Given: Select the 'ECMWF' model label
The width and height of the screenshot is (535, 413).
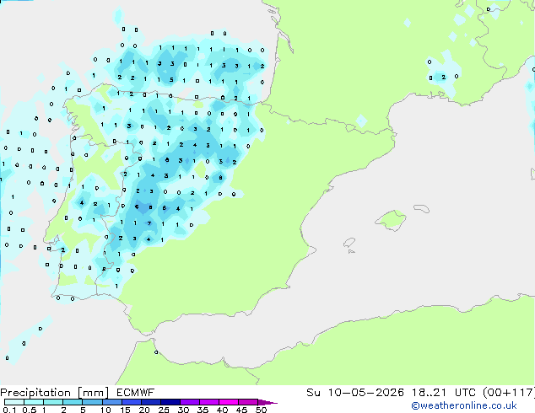Looking at the screenshot, I should tap(135, 393).
